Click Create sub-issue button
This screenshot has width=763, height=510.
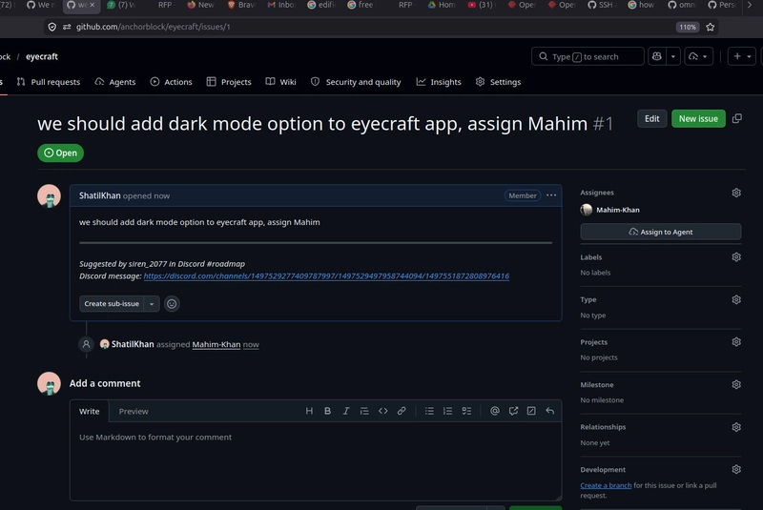pyautogui.click(x=112, y=304)
